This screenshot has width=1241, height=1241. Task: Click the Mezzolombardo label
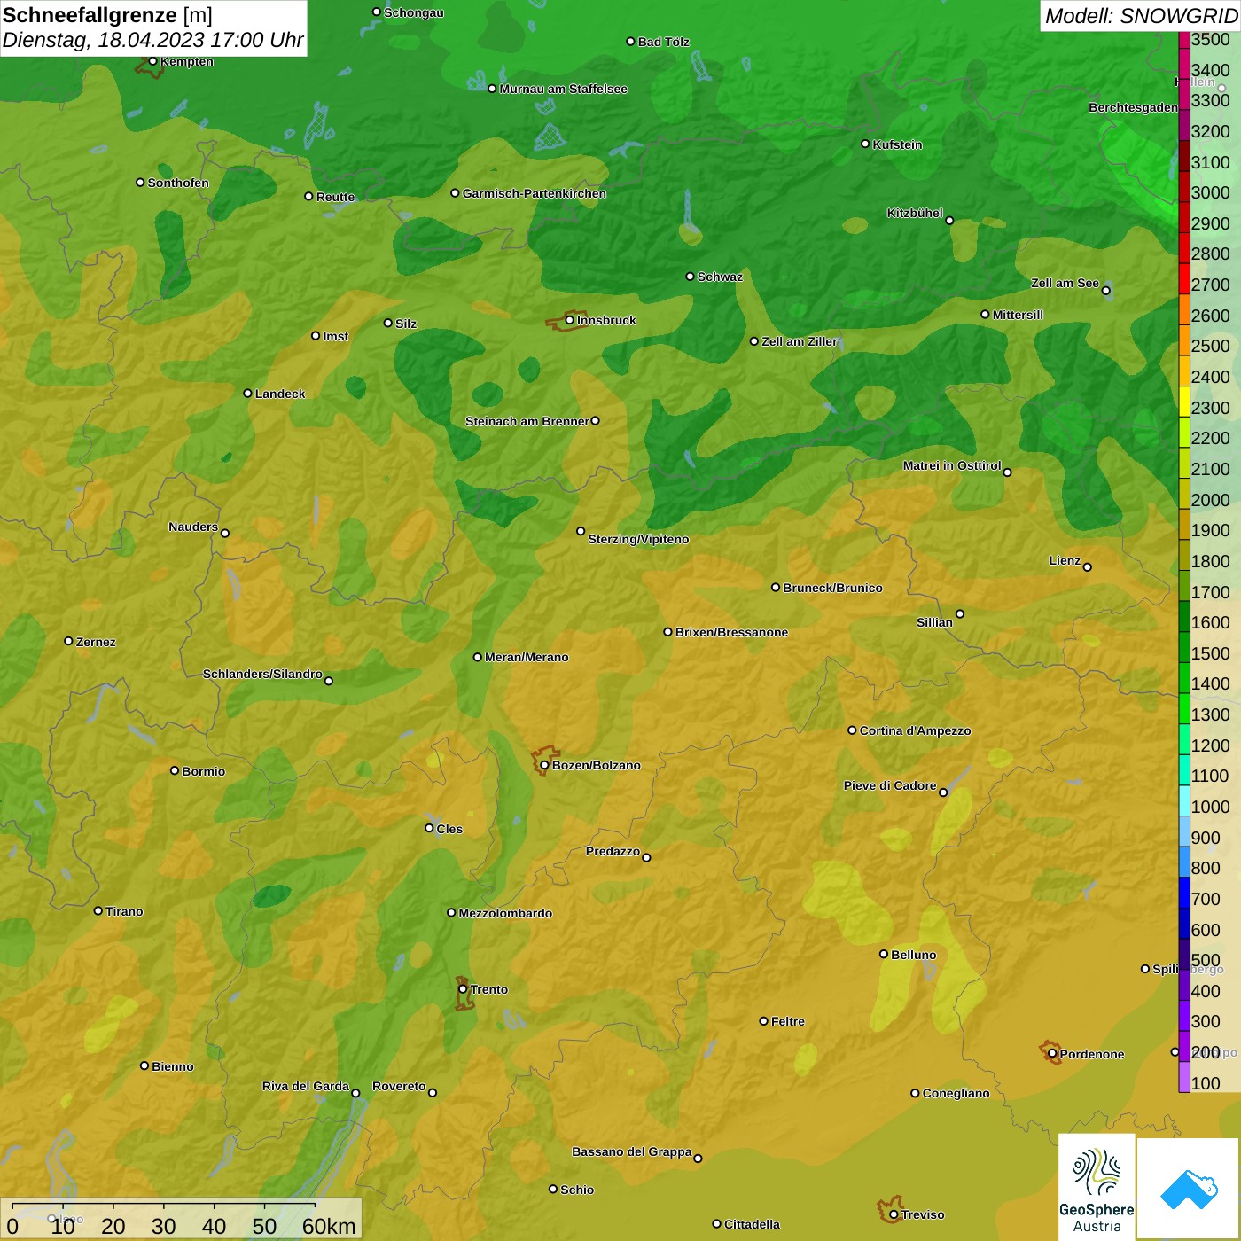pyautogui.click(x=505, y=913)
